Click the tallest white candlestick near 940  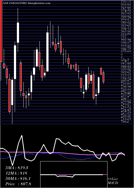click(18, 30)
